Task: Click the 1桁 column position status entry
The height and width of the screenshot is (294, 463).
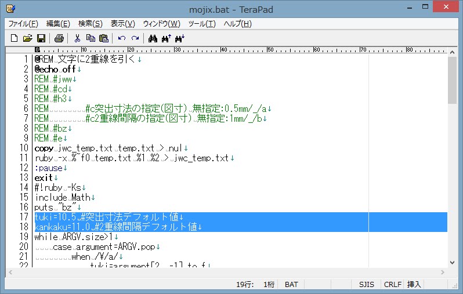Action: (269, 284)
